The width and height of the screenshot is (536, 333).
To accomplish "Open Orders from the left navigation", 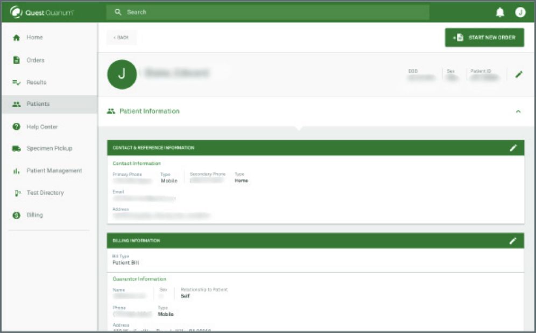I will pyautogui.click(x=36, y=60).
